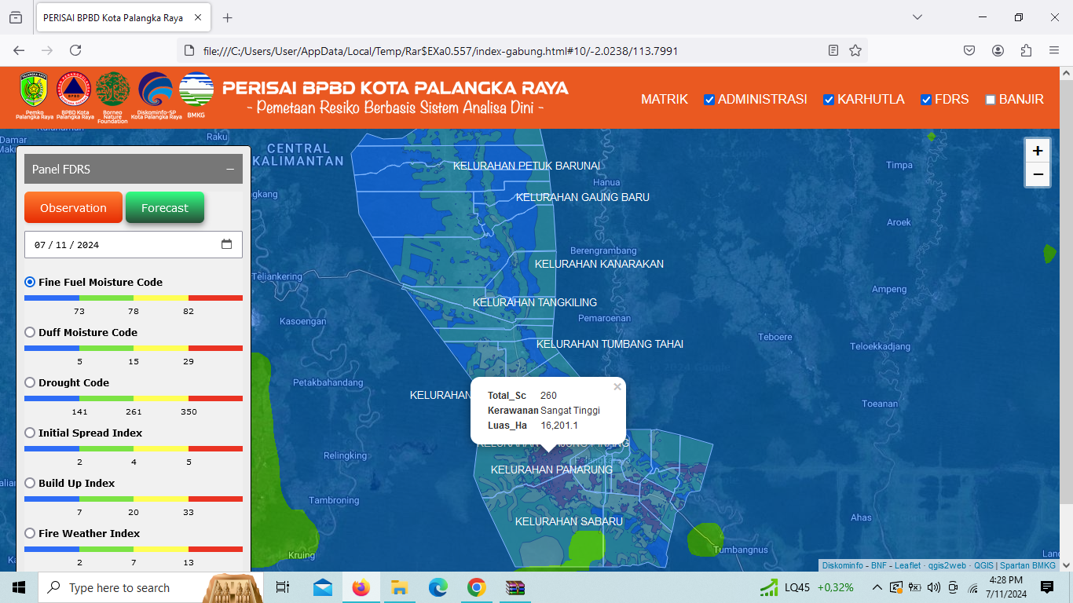Viewport: 1073px width, 603px height.
Task: Toggle ADMINISTRASI layer checkbox
Action: point(709,100)
